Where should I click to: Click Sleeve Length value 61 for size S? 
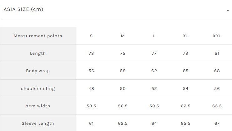[x=91, y=124]
